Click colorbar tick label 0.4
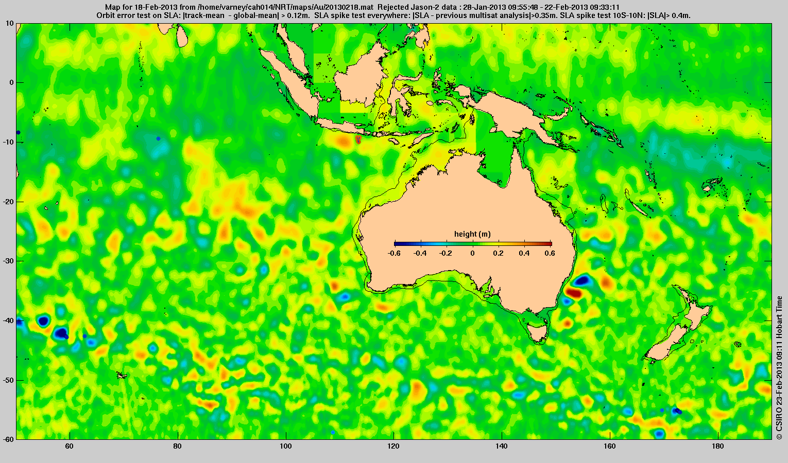This screenshot has height=463, width=788. click(x=525, y=253)
